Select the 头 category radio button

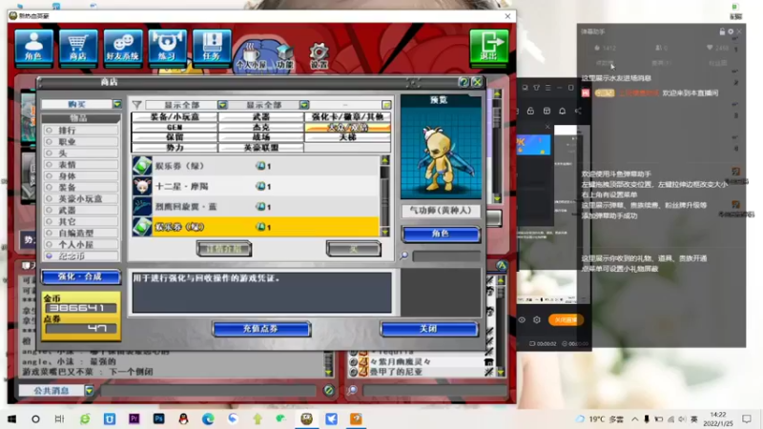point(50,153)
